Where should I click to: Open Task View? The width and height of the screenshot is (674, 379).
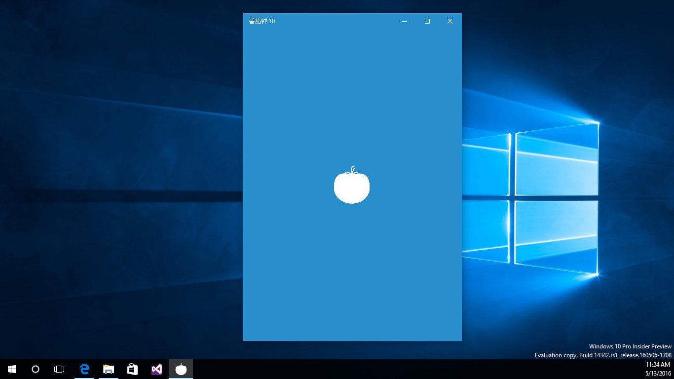(59, 369)
